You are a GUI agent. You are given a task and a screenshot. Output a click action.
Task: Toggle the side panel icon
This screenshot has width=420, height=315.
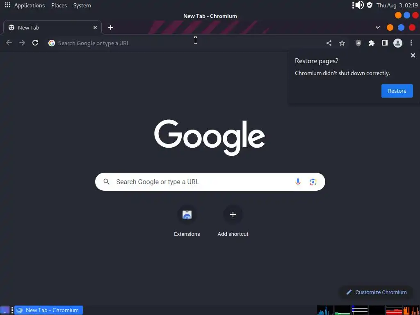(385, 43)
